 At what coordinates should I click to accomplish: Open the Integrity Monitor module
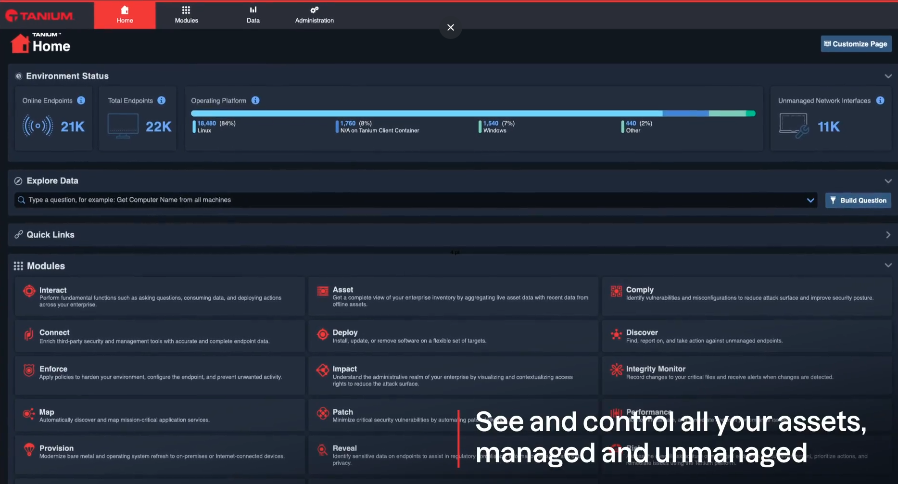[747, 375]
